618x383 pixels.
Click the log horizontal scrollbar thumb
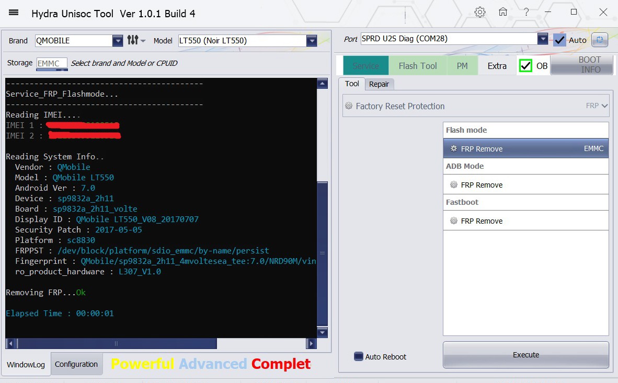click(116, 343)
